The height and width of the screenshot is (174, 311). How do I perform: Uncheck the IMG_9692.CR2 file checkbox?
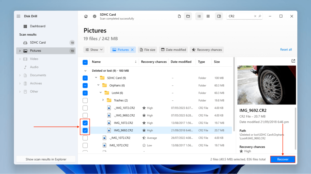(x=85, y=130)
